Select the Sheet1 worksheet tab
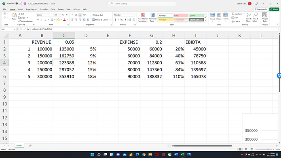The image size is (281, 158). point(19,145)
